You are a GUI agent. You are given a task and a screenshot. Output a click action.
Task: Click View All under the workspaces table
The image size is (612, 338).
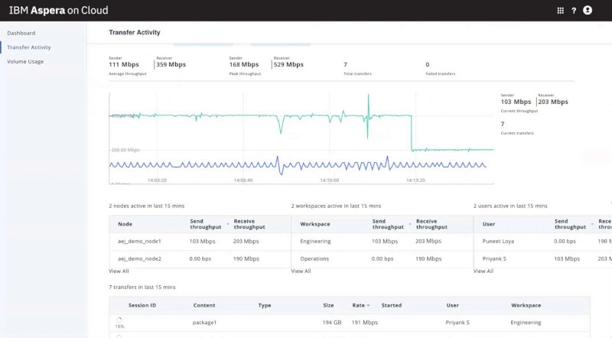(301, 271)
